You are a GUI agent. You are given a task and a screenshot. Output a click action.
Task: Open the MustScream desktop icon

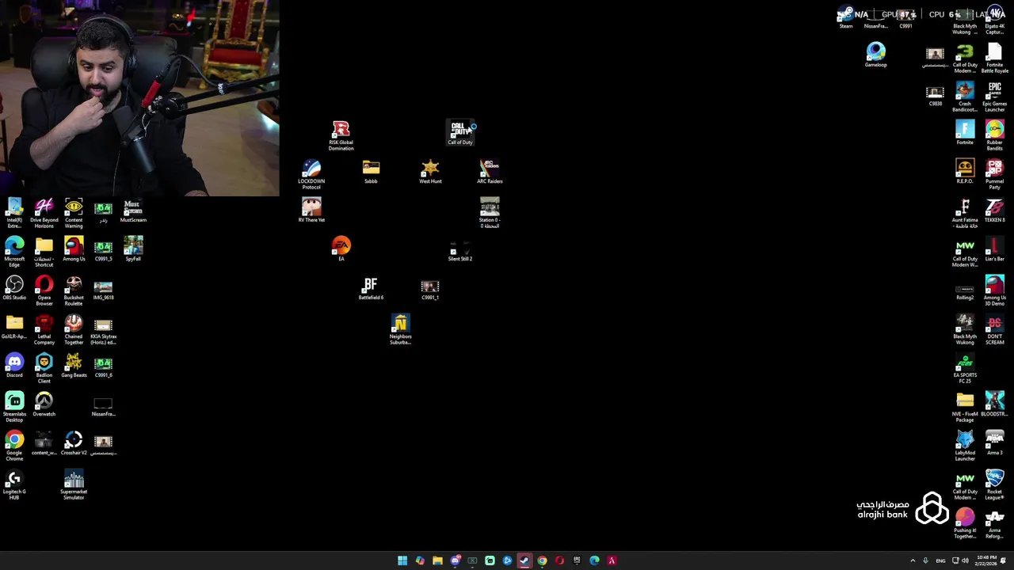[x=133, y=211]
